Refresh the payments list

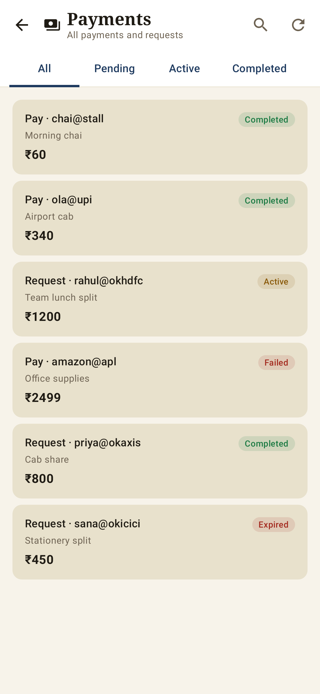(x=298, y=25)
